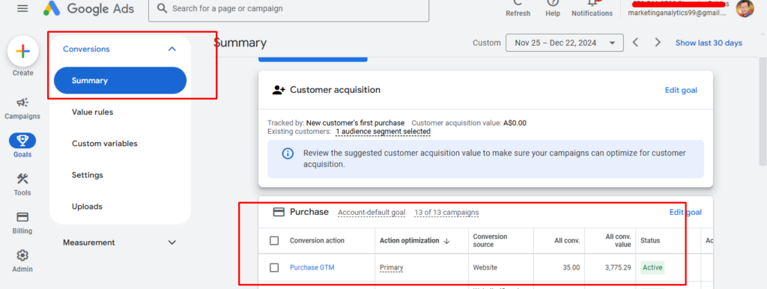Click the Active status badge

click(652, 267)
